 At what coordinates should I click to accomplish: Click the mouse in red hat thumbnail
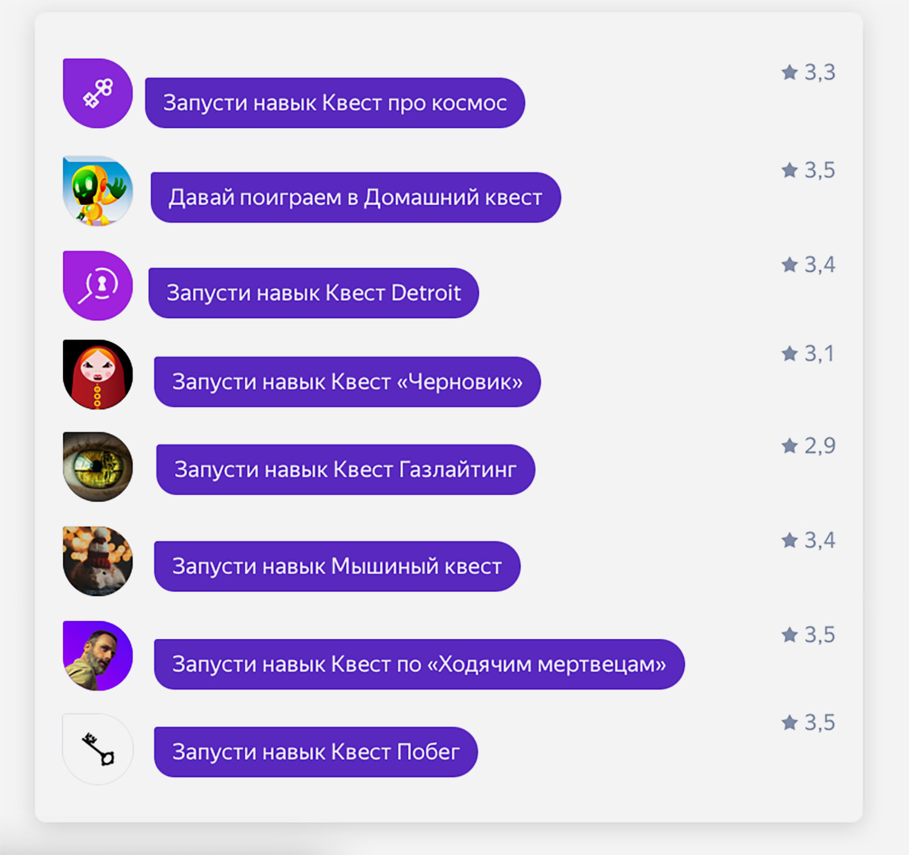tap(98, 561)
